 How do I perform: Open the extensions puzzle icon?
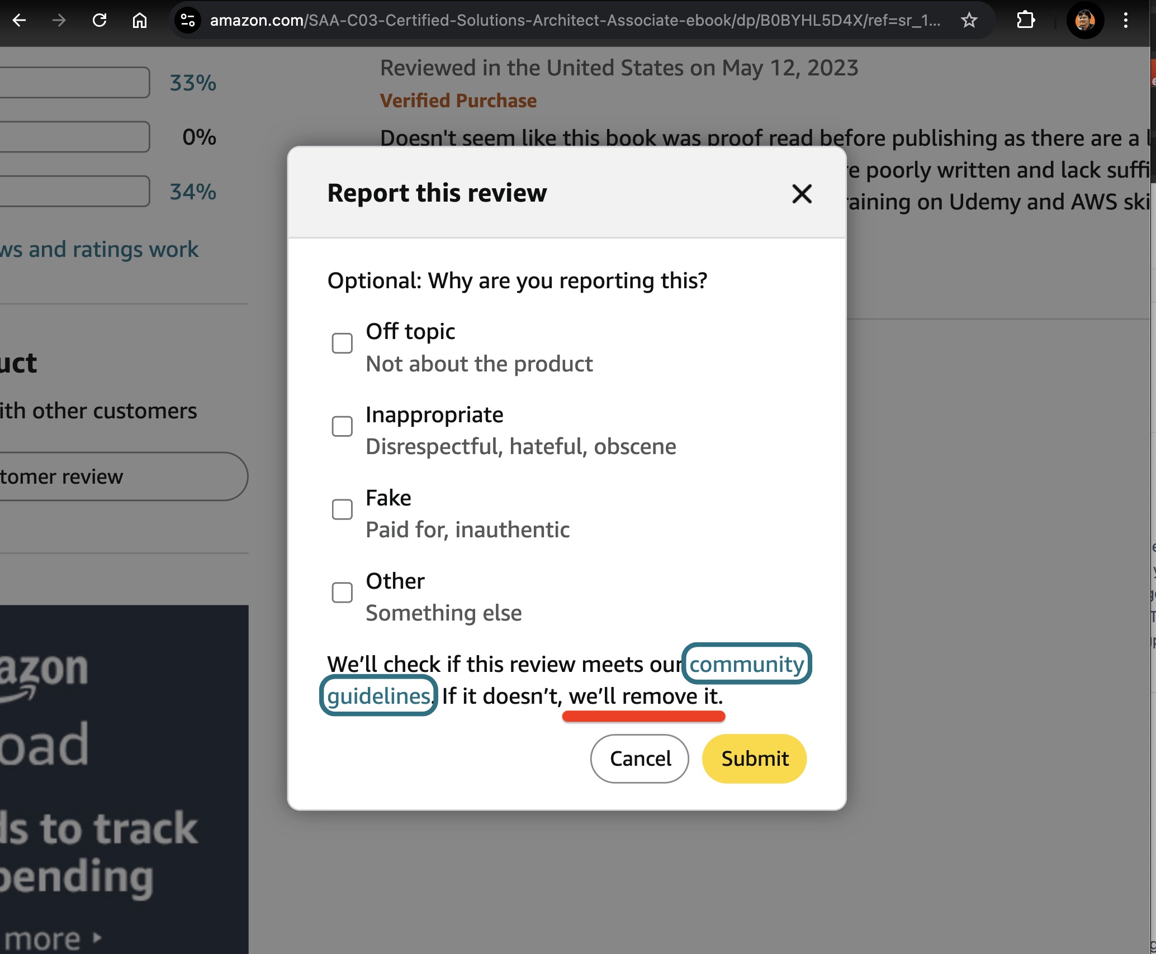[1025, 21]
